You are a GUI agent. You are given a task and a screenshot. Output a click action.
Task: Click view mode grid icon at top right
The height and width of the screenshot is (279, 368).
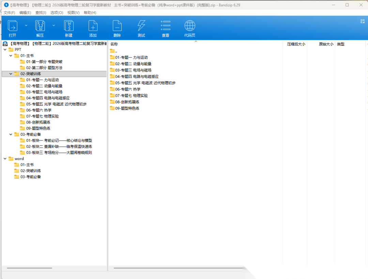point(362,21)
